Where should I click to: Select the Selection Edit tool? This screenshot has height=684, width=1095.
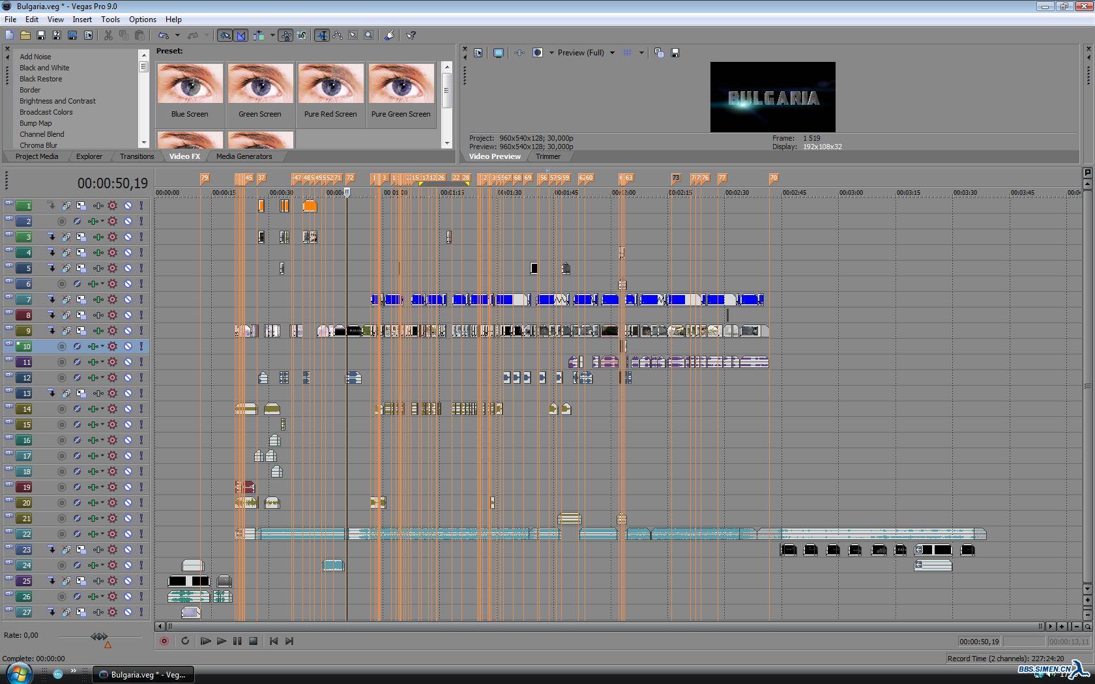tap(353, 35)
